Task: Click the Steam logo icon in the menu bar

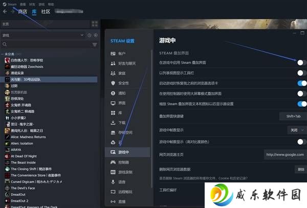Action: [4, 4]
